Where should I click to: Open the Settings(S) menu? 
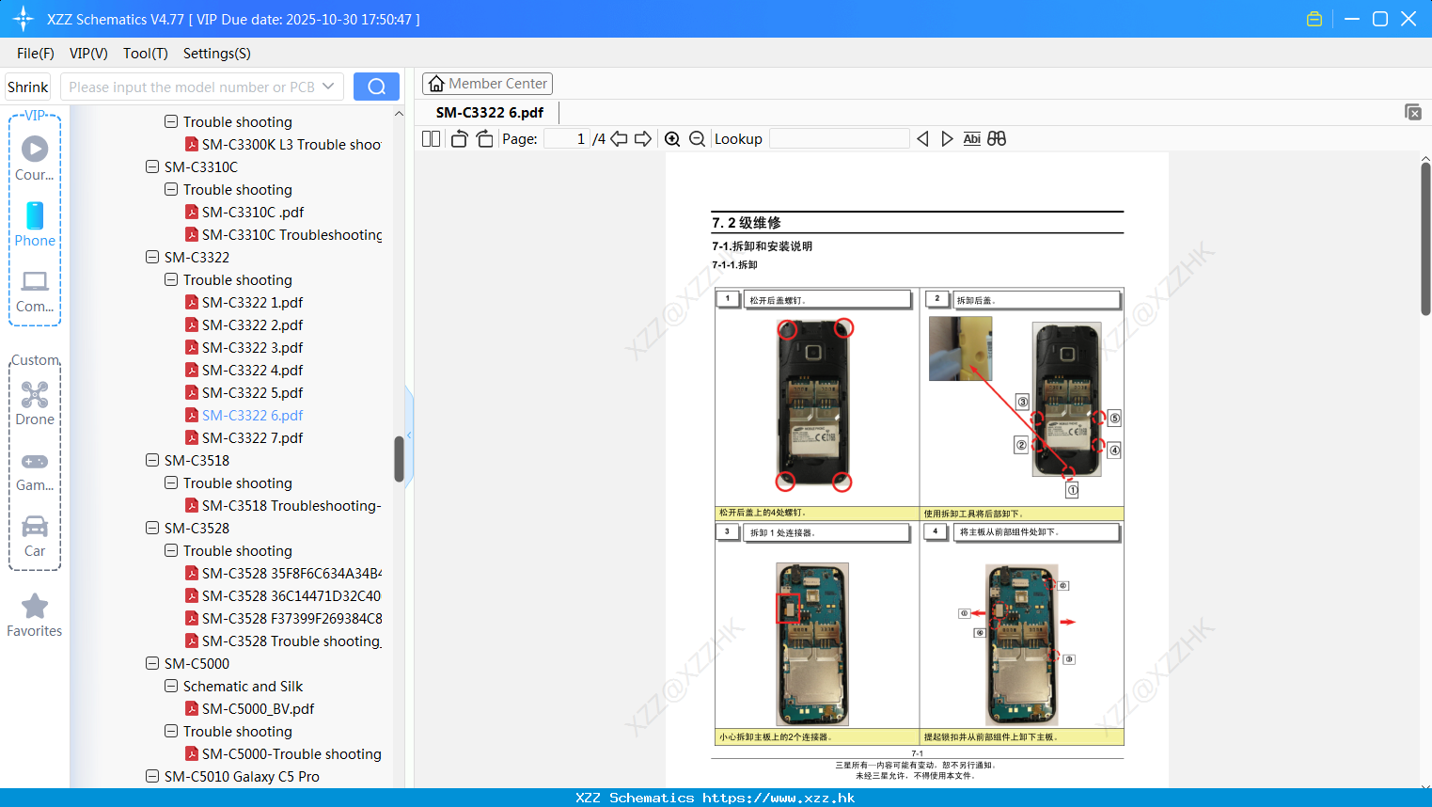pyautogui.click(x=217, y=53)
